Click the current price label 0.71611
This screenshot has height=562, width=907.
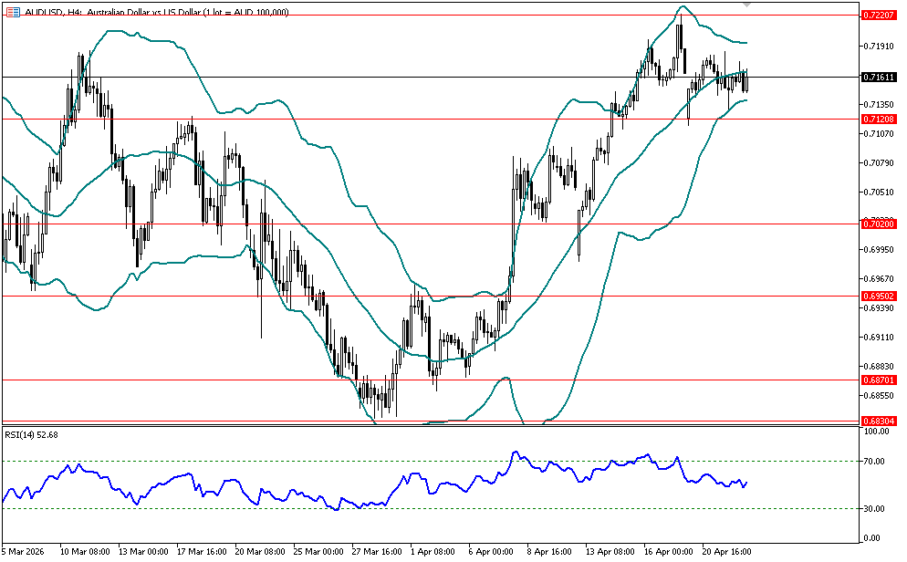[878, 78]
